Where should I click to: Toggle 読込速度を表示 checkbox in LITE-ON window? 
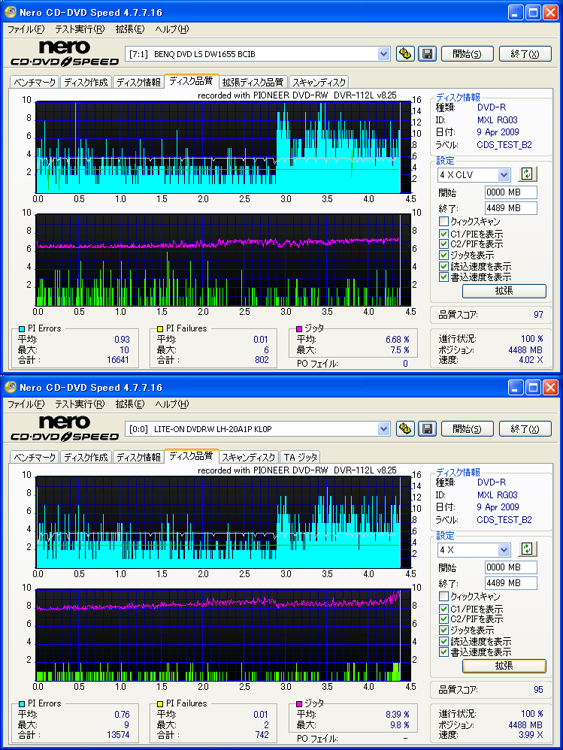443,642
